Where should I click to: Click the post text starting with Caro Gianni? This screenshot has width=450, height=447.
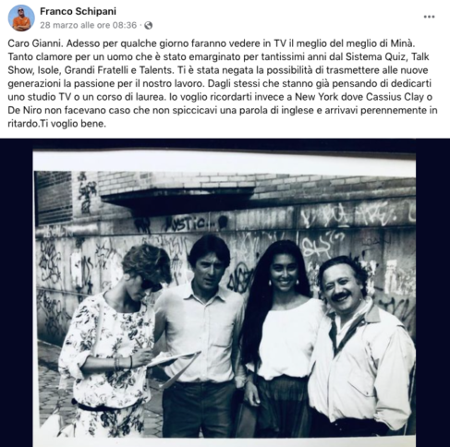click(x=223, y=83)
